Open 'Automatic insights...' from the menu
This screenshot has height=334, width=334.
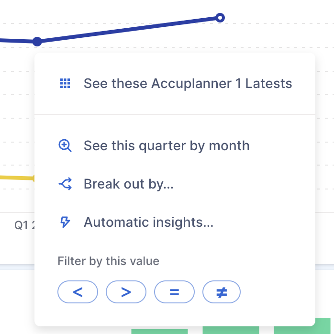(x=148, y=222)
